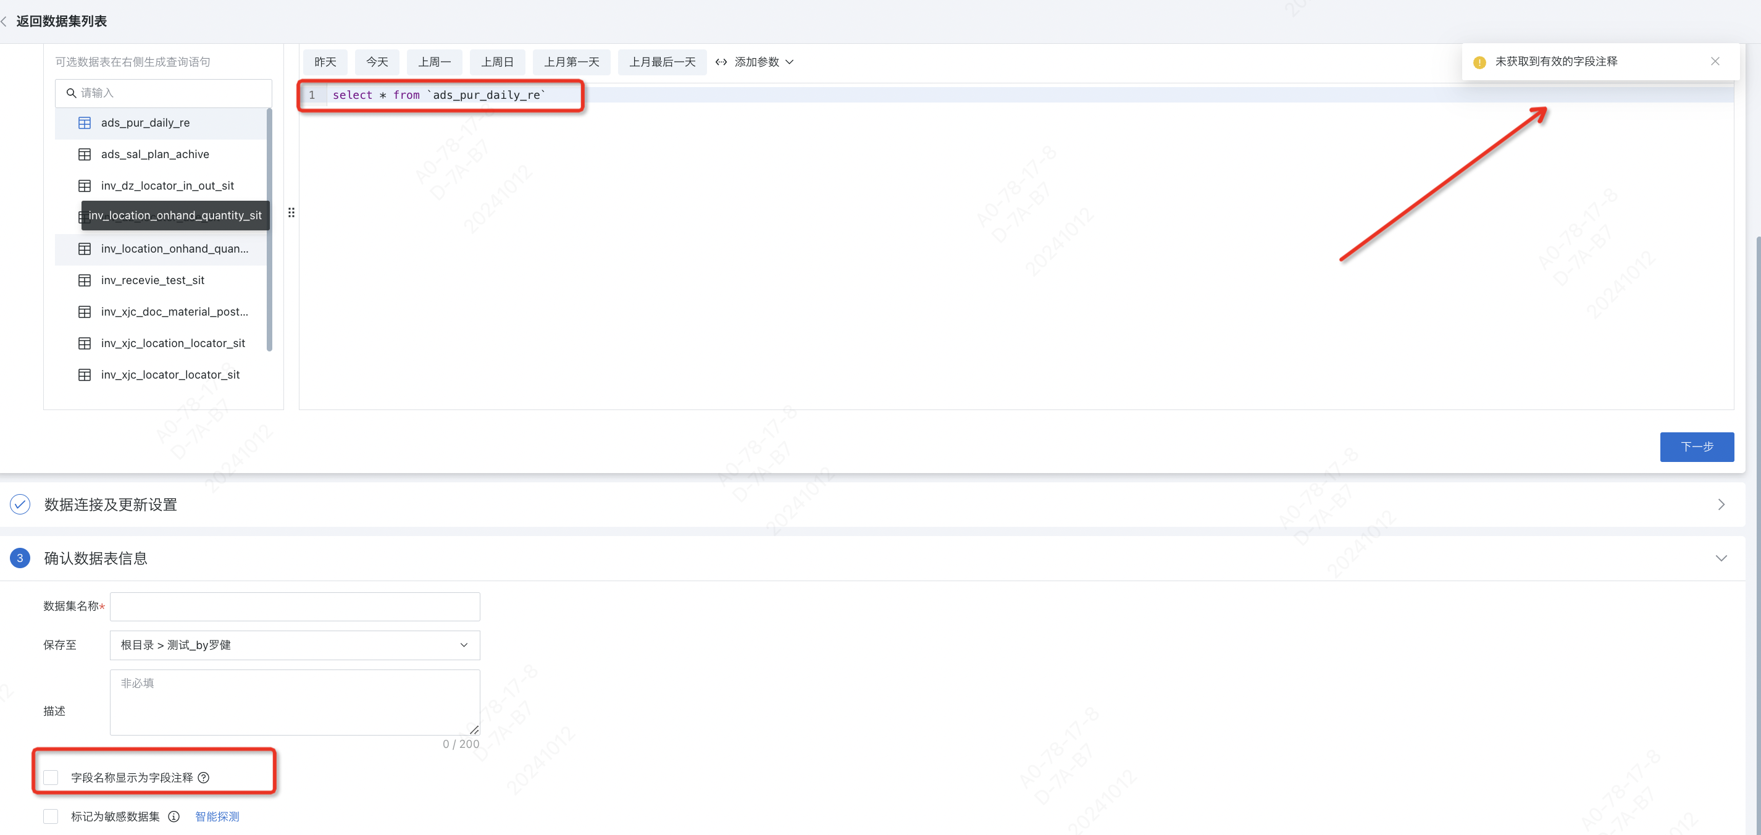Click the 下一步 button
The image size is (1761, 835).
point(1697,447)
